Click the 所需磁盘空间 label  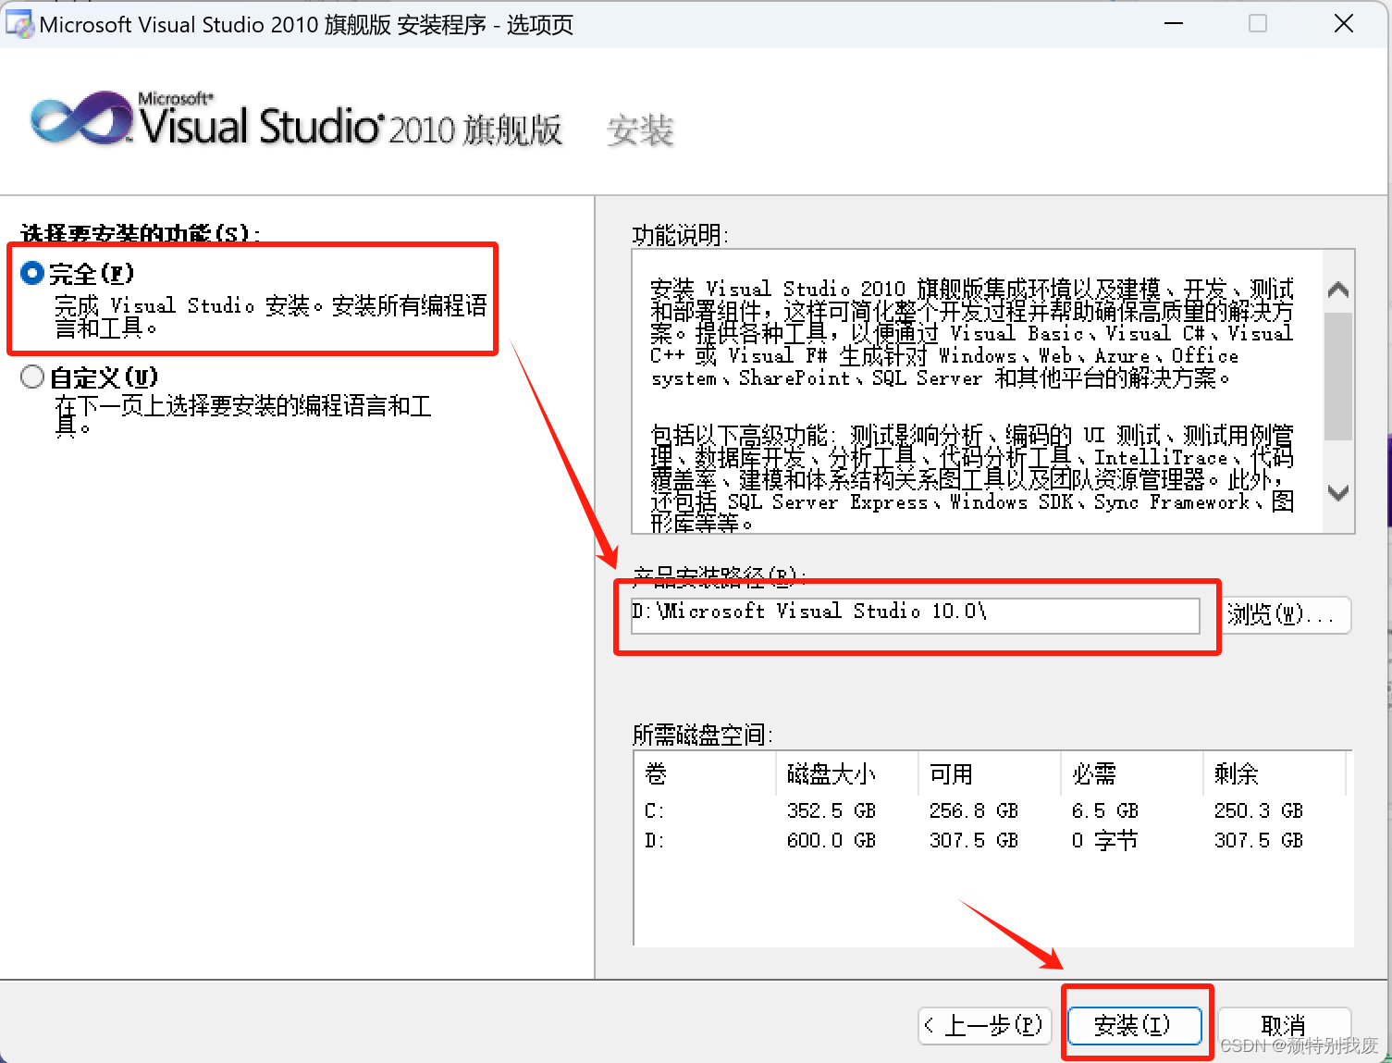point(703,735)
